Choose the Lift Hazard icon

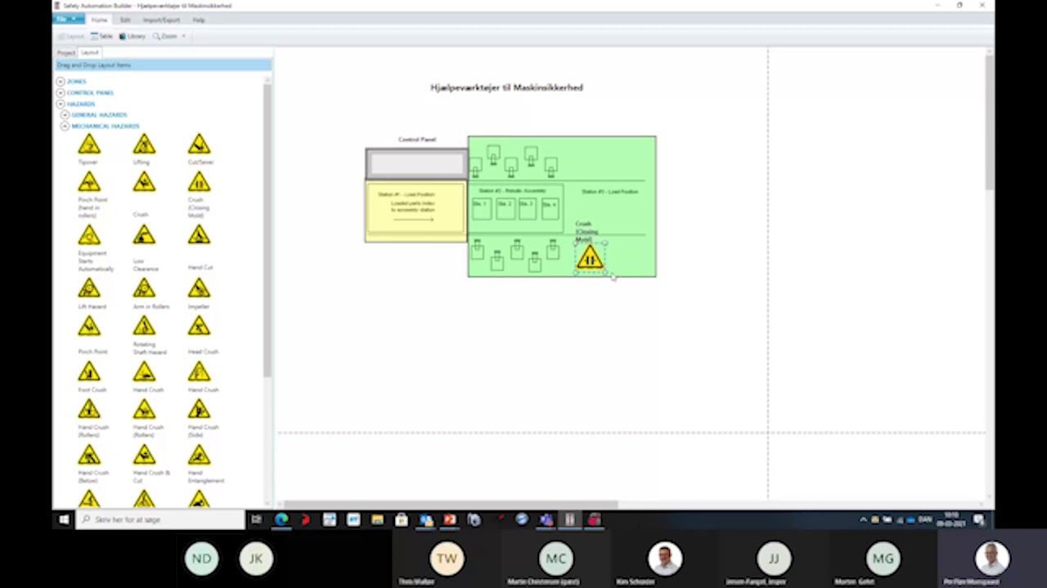click(89, 288)
